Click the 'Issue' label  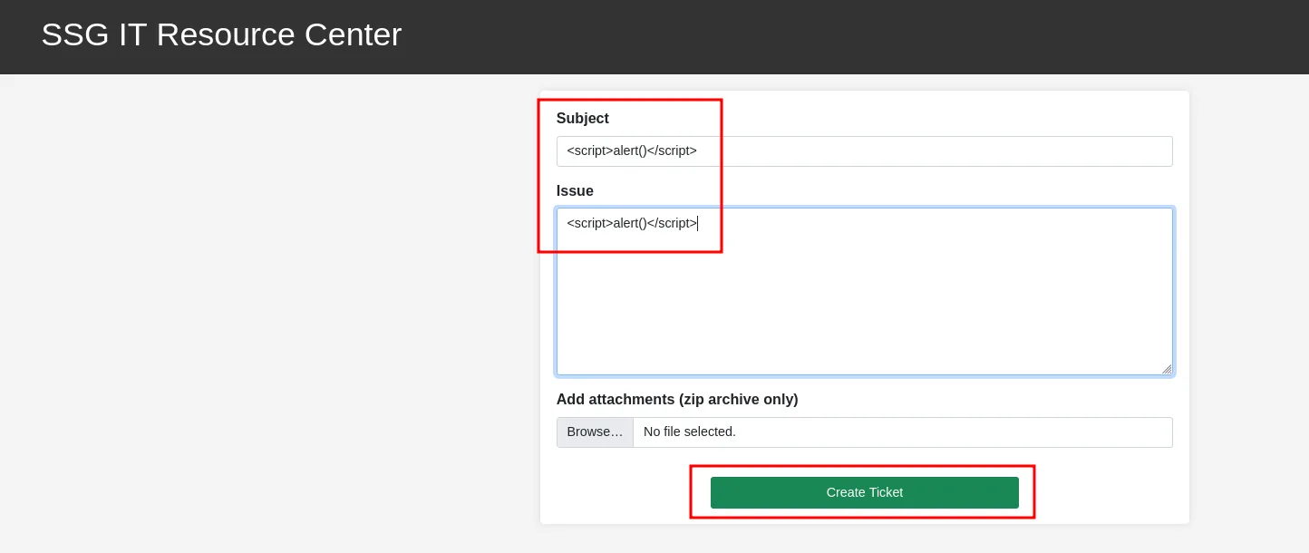pos(575,191)
